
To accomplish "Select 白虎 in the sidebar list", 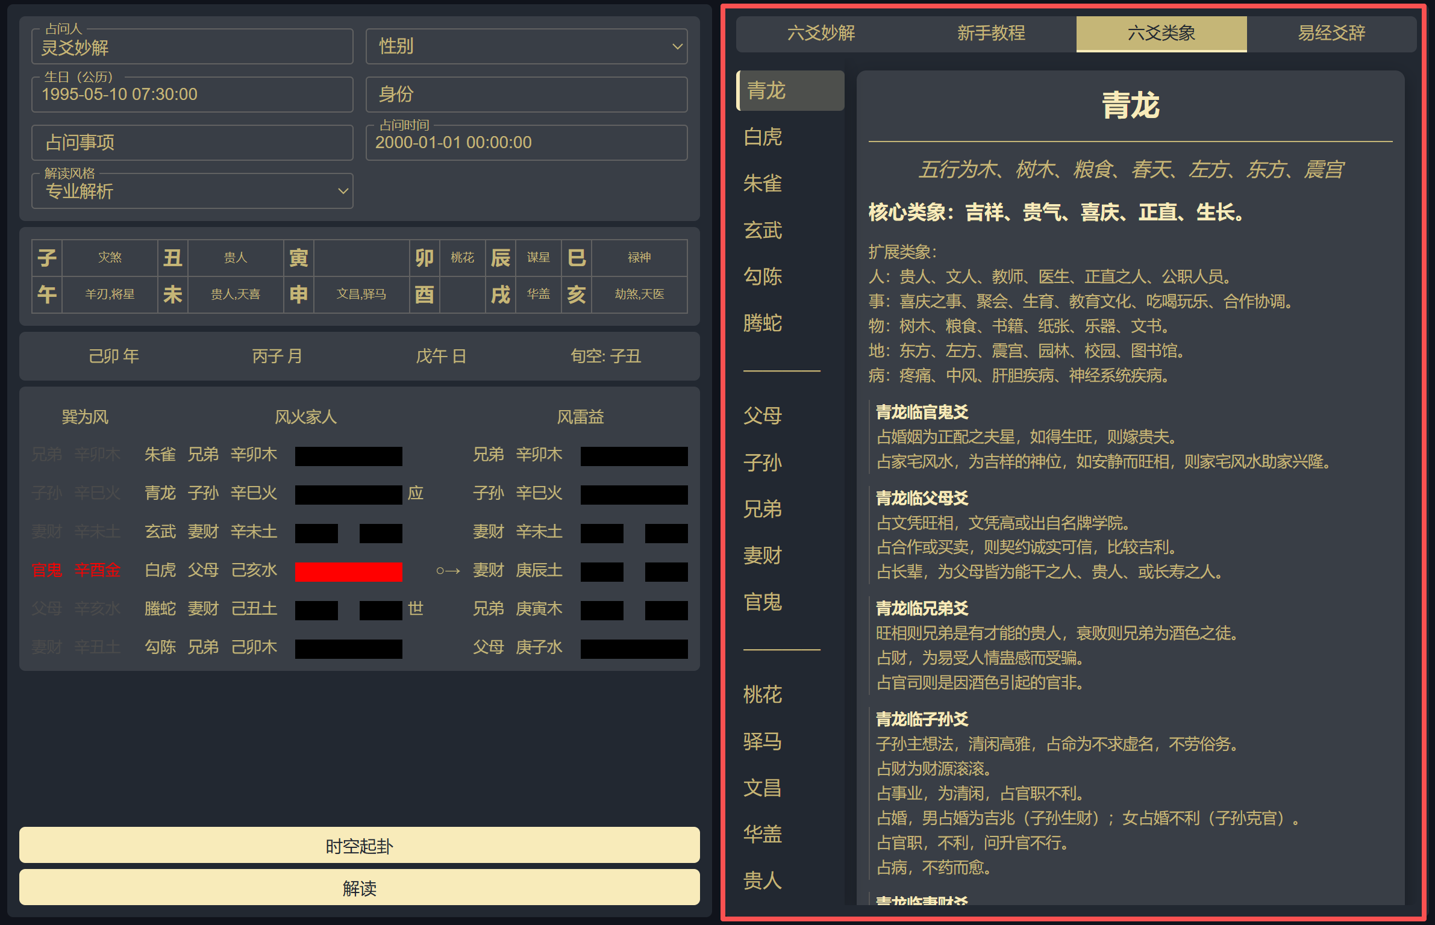I will coord(763,137).
